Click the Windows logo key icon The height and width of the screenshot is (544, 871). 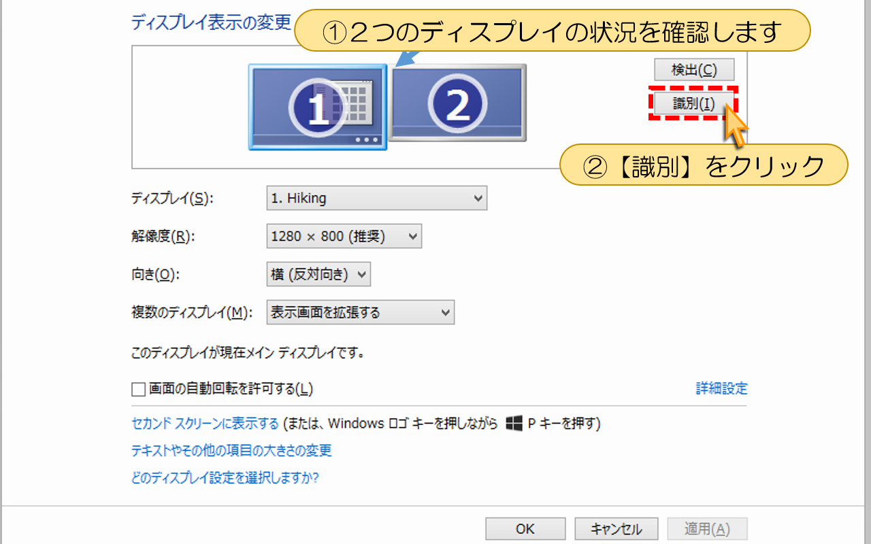[x=514, y=424]
